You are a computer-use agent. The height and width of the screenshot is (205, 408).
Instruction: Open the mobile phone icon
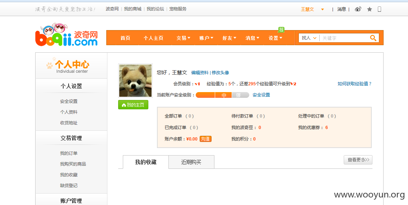point(379,9)
